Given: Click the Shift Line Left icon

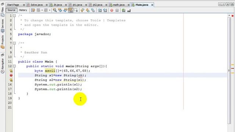Looking at the screenshot, I should pyautogui.click(x=100, y=10).
